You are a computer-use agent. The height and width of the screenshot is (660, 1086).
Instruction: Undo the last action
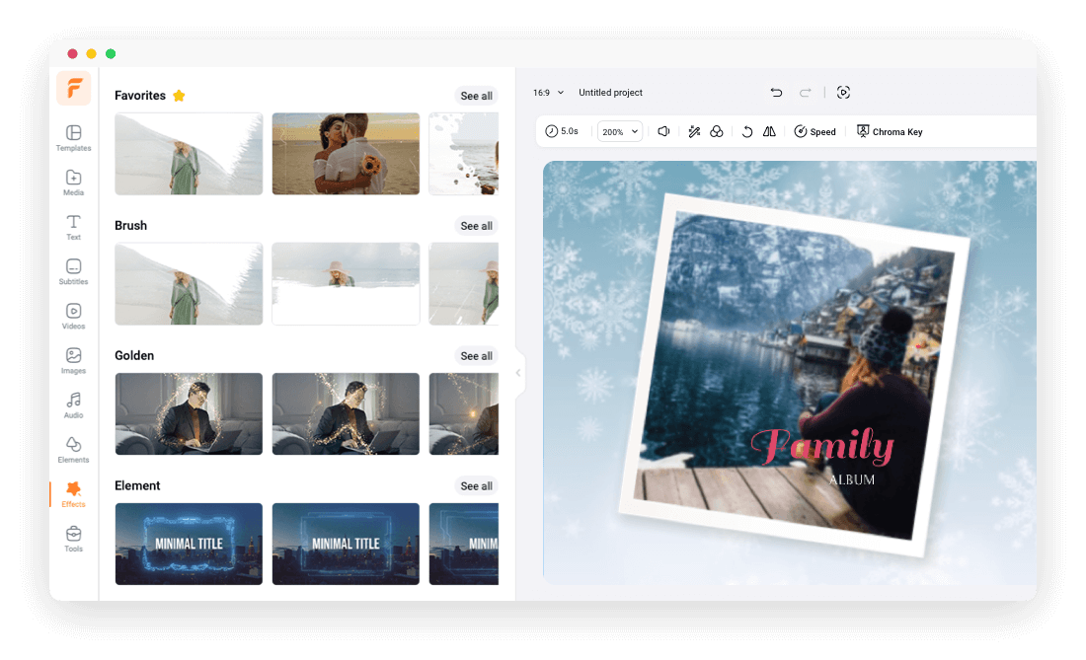point(776,92)
